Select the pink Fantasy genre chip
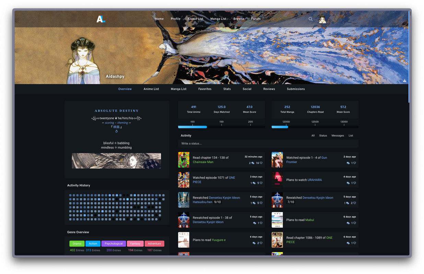 coord(135,244)
